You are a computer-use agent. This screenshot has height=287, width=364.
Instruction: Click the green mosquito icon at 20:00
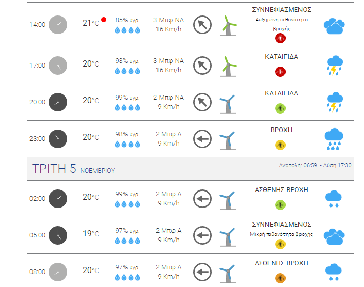280,108
